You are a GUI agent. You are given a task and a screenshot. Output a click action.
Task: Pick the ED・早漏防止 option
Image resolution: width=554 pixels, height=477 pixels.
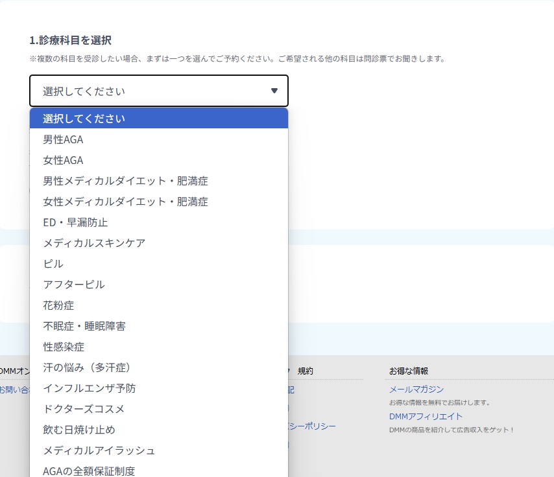tap(159, 222)
